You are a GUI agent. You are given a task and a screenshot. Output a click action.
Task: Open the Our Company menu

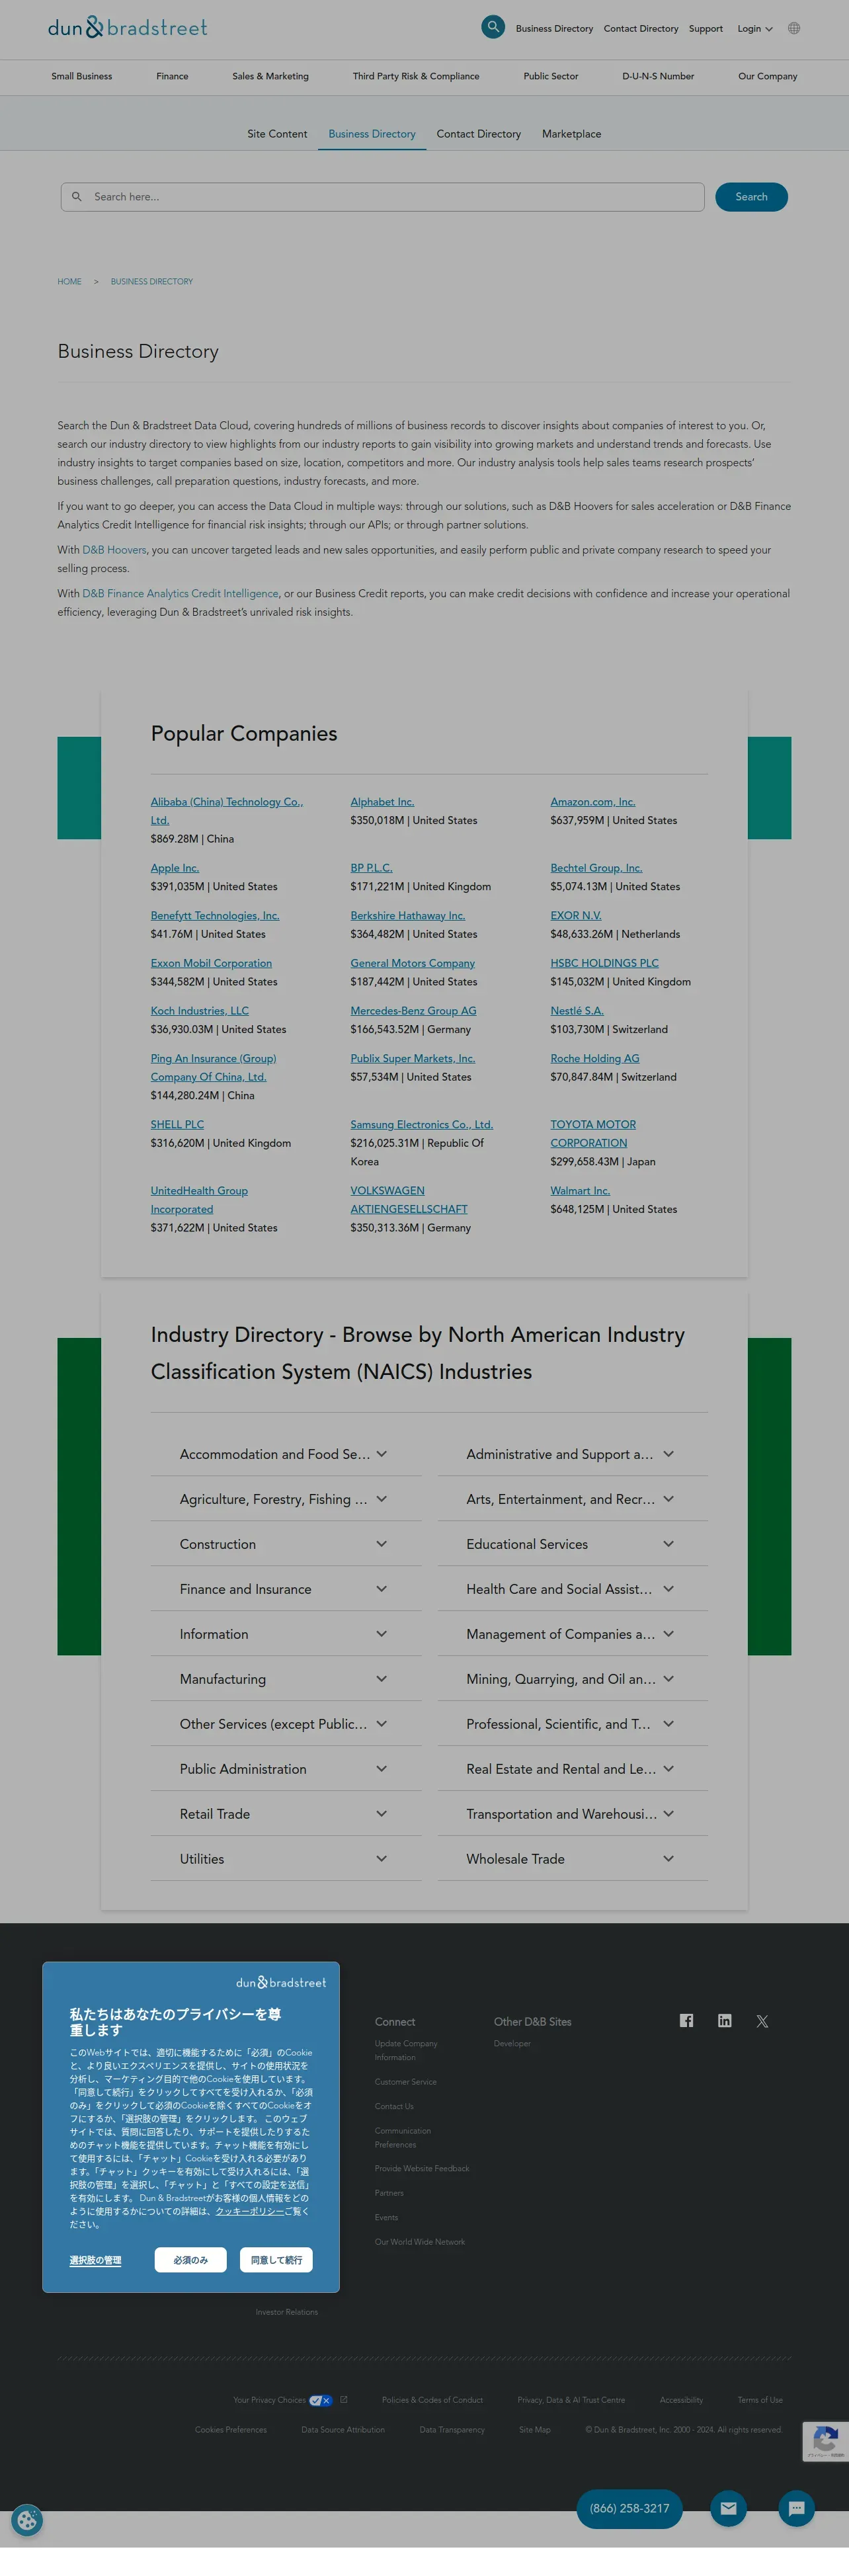click(x=768, y=76)
